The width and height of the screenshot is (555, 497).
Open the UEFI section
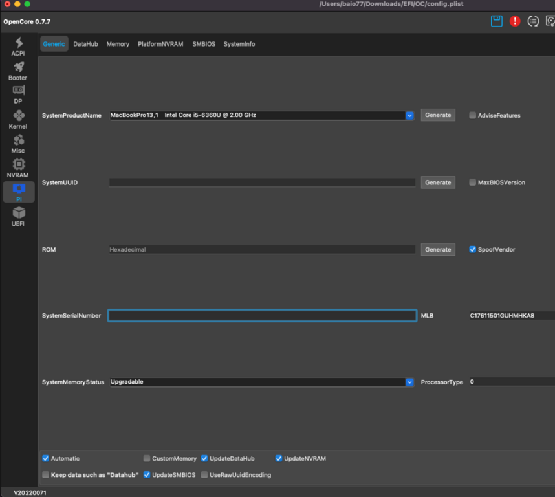point(18,215)
